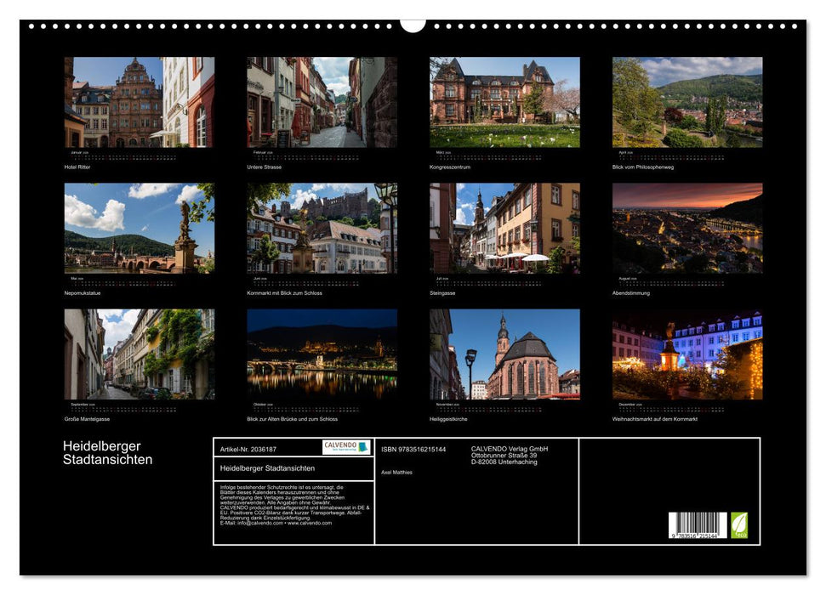Open the Hotel Ritter photo
The height and width of the screenshot is (595, 826).
coord(140,103)
